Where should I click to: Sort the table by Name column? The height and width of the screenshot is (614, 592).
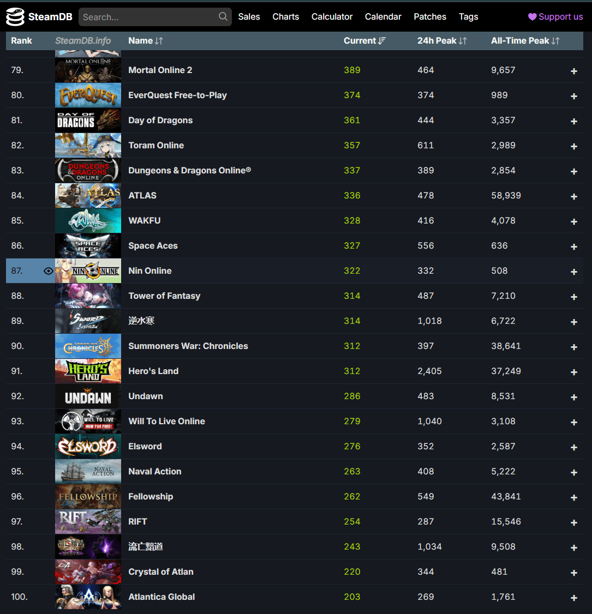(x=145, y=41)
